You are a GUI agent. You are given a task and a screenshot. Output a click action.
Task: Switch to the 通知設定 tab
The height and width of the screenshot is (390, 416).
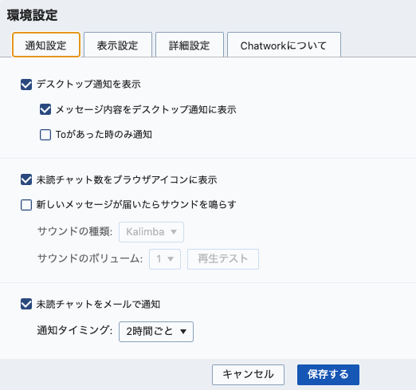[46, 45]
